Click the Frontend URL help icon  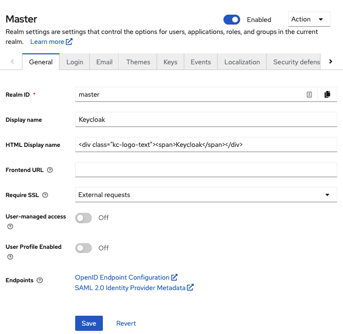pyautogui.click(x=50, y=170)
